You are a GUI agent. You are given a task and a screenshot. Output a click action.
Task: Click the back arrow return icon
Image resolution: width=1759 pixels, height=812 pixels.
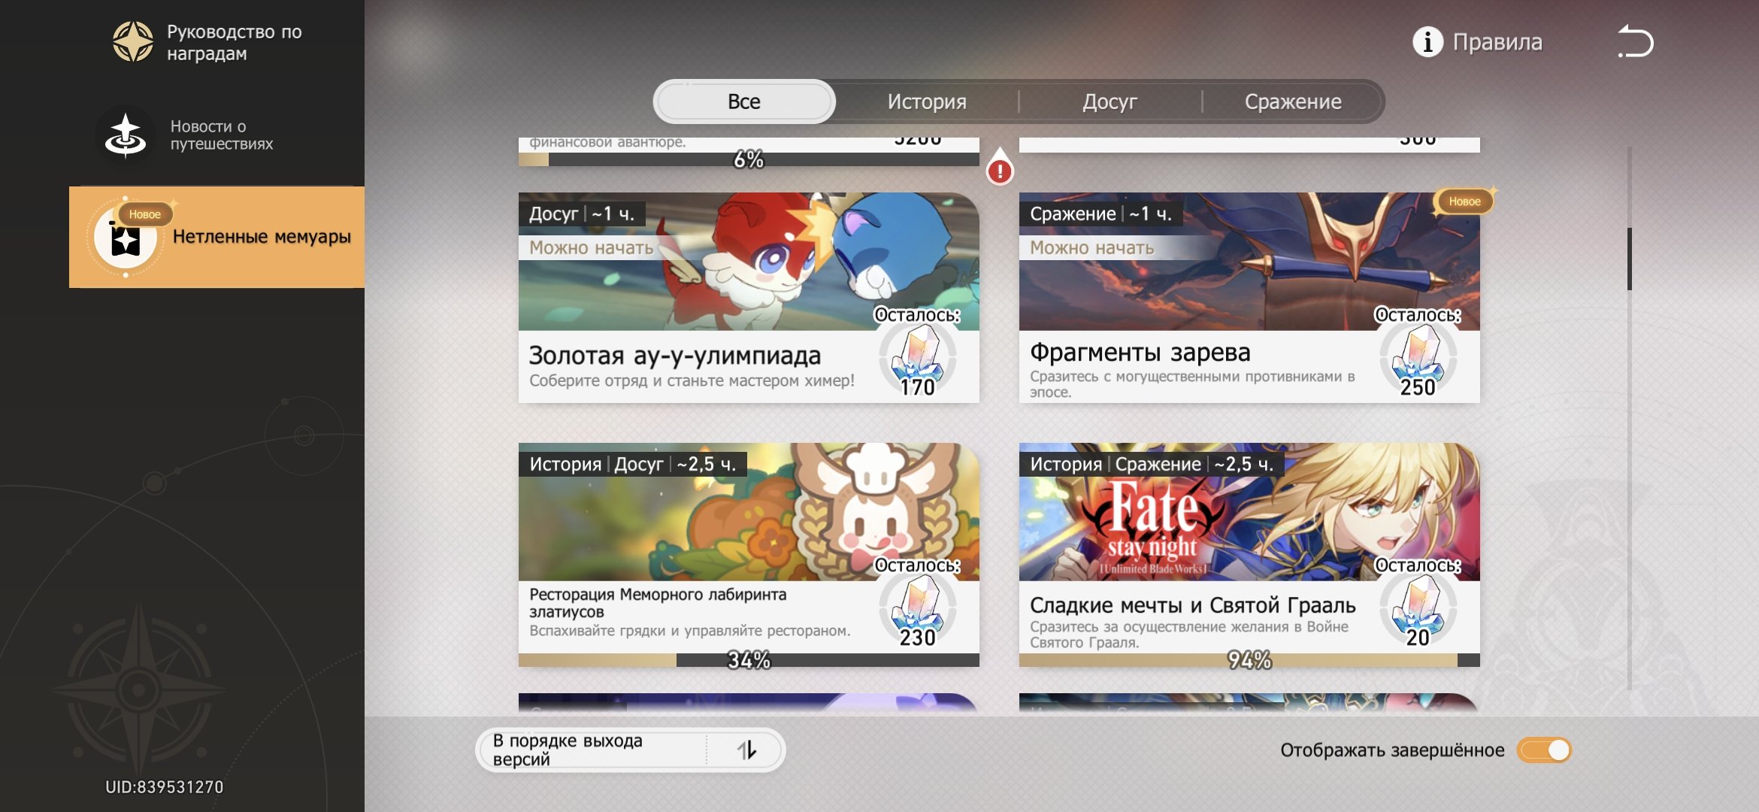[1636, 41]
